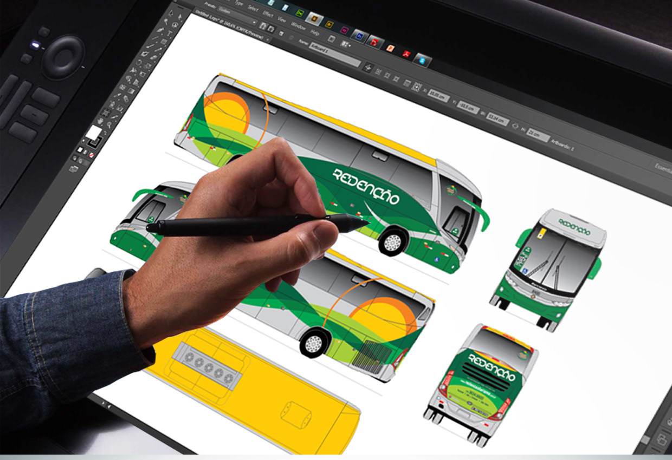Click the artboard Name input field
Viewport: 672px width, 460px height.
pyautogui.click(x=335, y=55)
